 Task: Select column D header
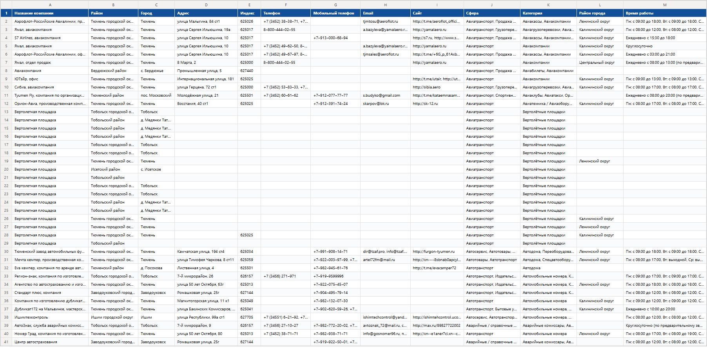206,5
